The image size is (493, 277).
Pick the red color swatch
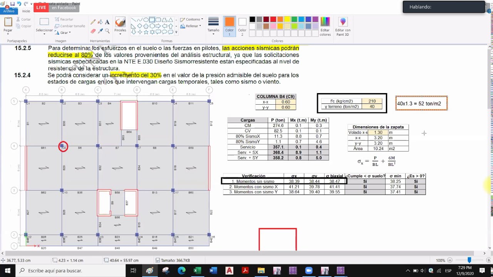click(273, 19)
